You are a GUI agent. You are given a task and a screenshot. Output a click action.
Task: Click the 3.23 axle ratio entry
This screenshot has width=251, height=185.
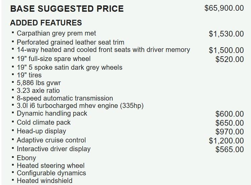point(38,90)
